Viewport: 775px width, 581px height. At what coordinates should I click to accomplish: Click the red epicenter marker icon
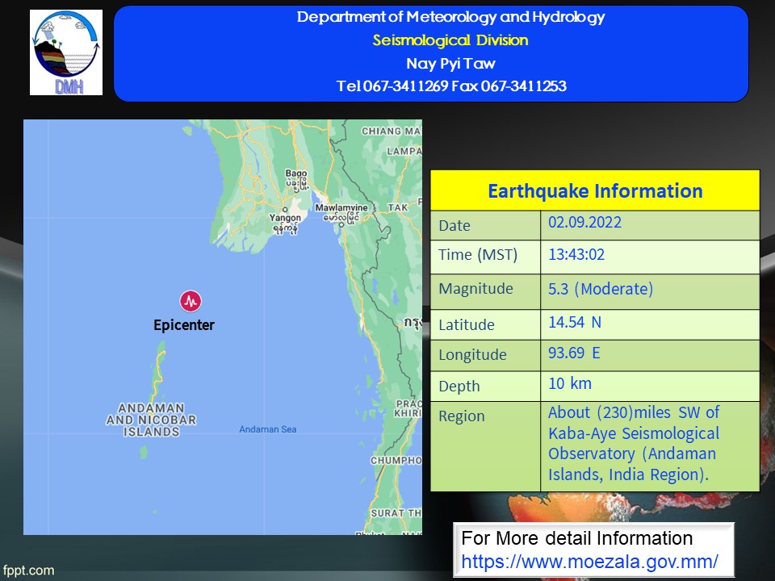191,301
